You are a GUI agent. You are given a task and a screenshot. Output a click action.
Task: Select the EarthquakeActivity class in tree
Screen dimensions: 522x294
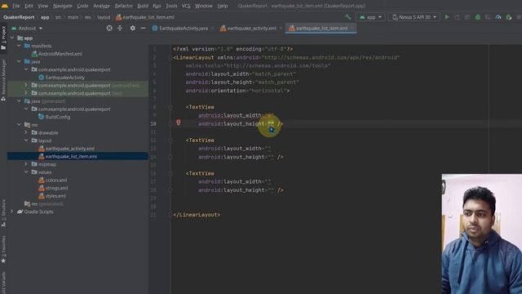62,78
